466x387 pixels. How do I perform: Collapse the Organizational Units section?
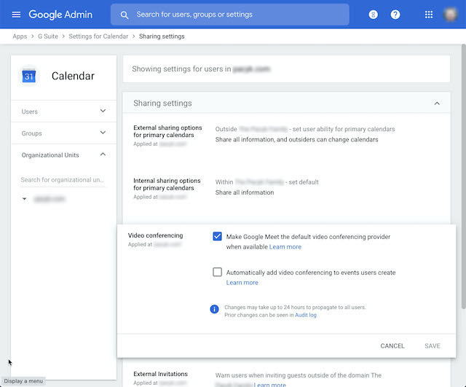coord(103,155)
